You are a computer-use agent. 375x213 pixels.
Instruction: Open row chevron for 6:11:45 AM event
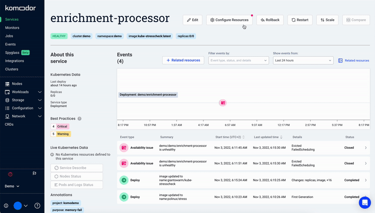click(366, 148)
